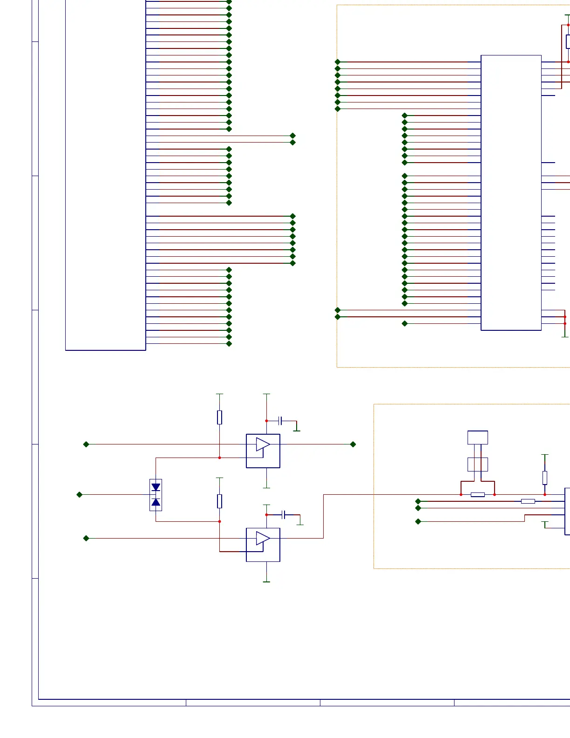Click the port diamond wired to the dual diode
Viewport: 570px width, 738px height.
80,495
